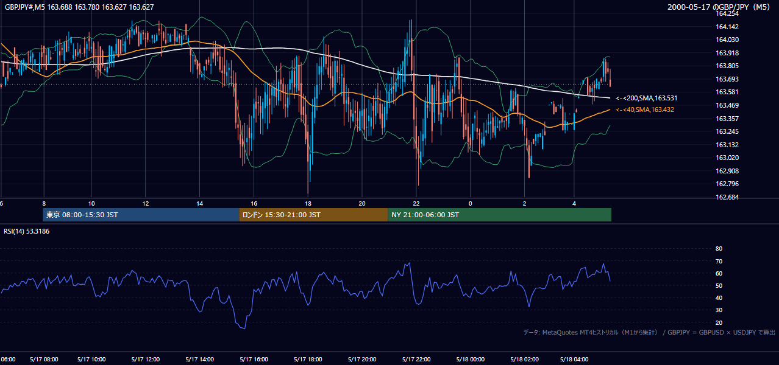
Task: Click RSI scale value 30
Action: coord(719,310)
